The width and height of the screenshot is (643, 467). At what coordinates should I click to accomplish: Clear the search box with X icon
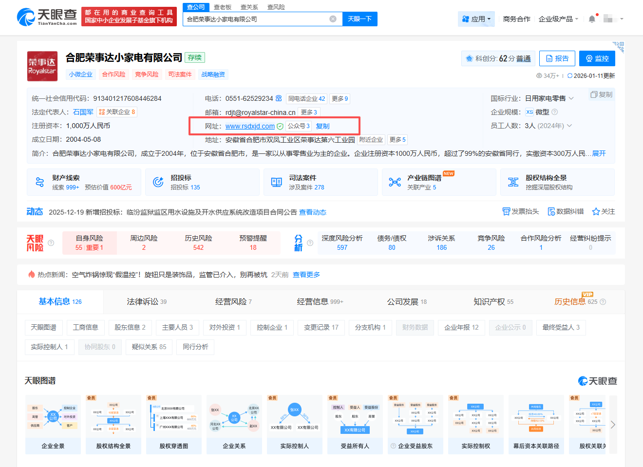point(333,19)
